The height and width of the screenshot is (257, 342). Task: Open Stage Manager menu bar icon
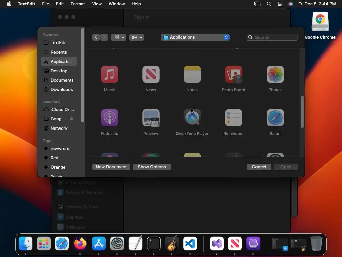pos(258,4)
